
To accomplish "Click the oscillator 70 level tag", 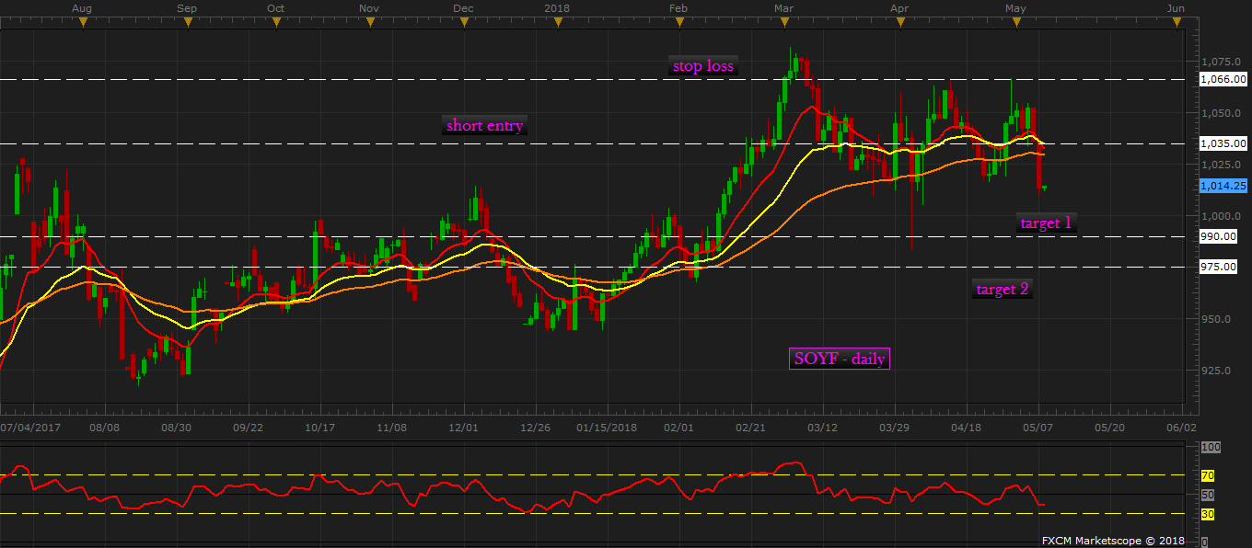I will pyautogui.click(x=1208, y=475).
